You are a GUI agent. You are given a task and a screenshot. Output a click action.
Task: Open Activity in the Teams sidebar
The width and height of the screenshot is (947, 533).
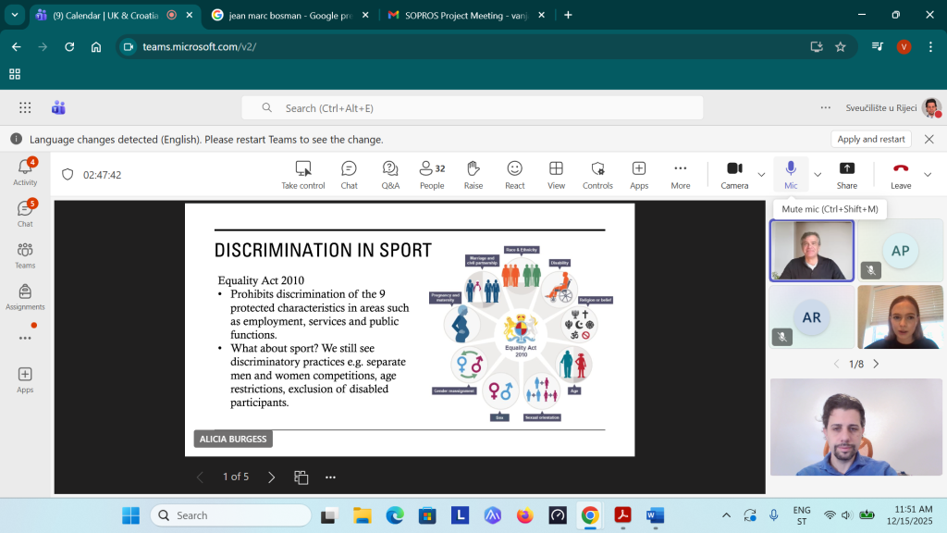pyautogui.click(x=25, y=172)
